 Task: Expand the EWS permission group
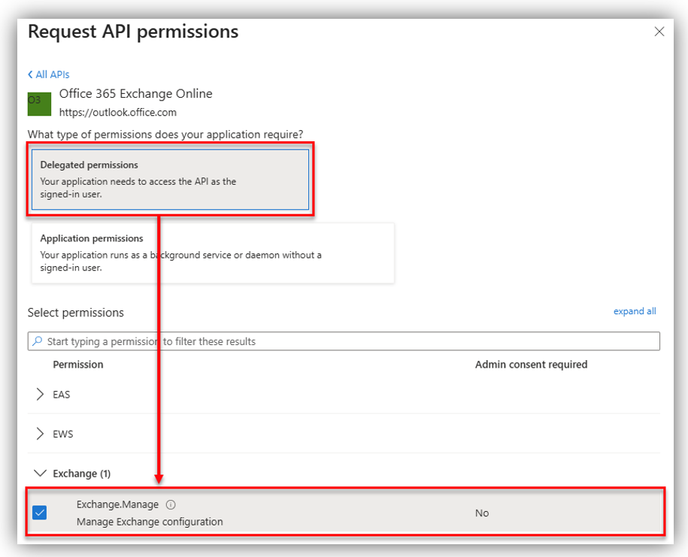coord(40,434)
